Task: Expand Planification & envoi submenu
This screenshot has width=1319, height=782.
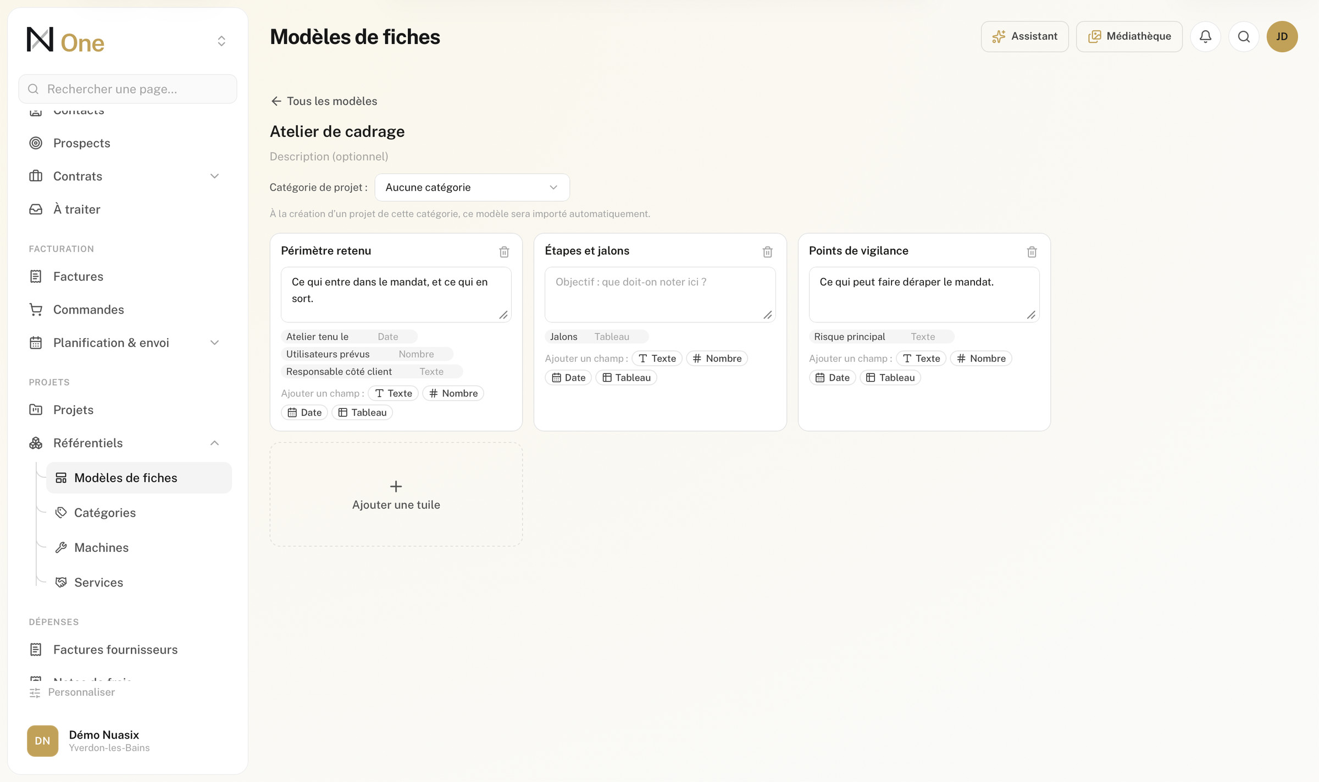Action: (x=214, y=343)
